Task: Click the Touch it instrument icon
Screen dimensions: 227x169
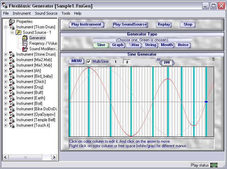Action: coord(12,125)
